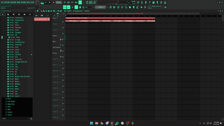The height and width of the screenshot is (126, 224).
Task: Select the red paint brush tool in playlist
Action: (41, 11)
